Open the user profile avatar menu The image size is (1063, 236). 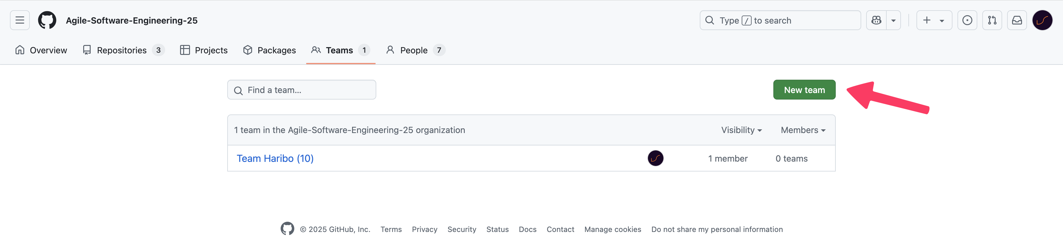pos(1043,20)
